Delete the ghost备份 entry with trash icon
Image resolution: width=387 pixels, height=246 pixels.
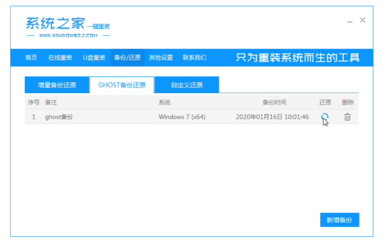[347, 117]
